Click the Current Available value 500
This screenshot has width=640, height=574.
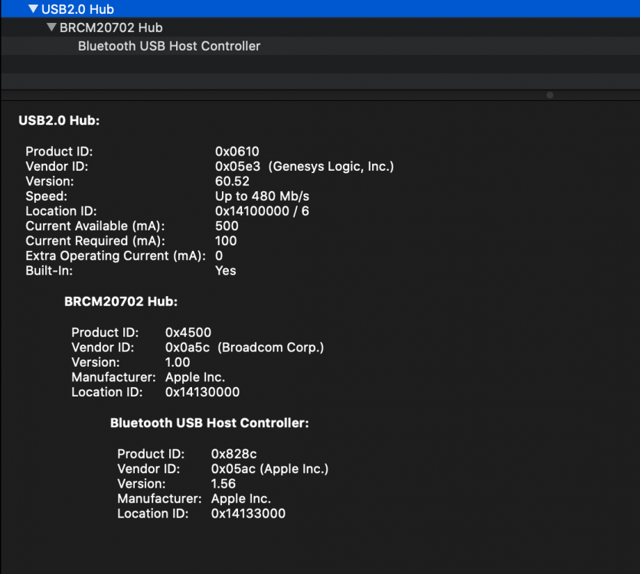click(x=227, y=226)
